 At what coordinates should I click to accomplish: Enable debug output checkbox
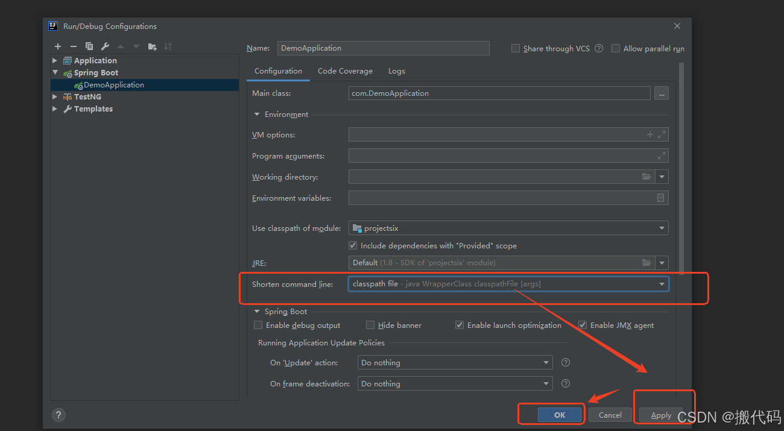coord(258,325)
